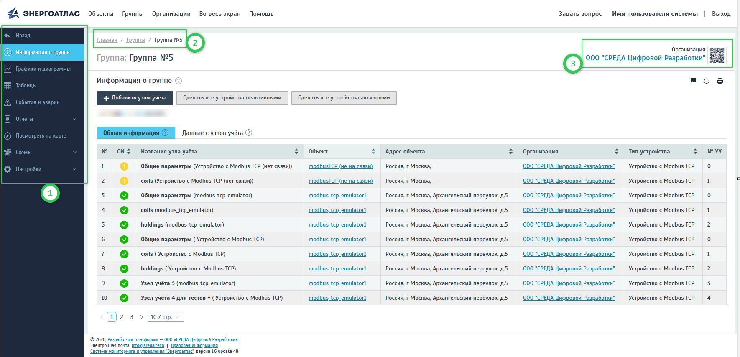Viewport: 740px width, 357px height.
Task: Click green check status in row 10
Action: click(x=124, y=298)
